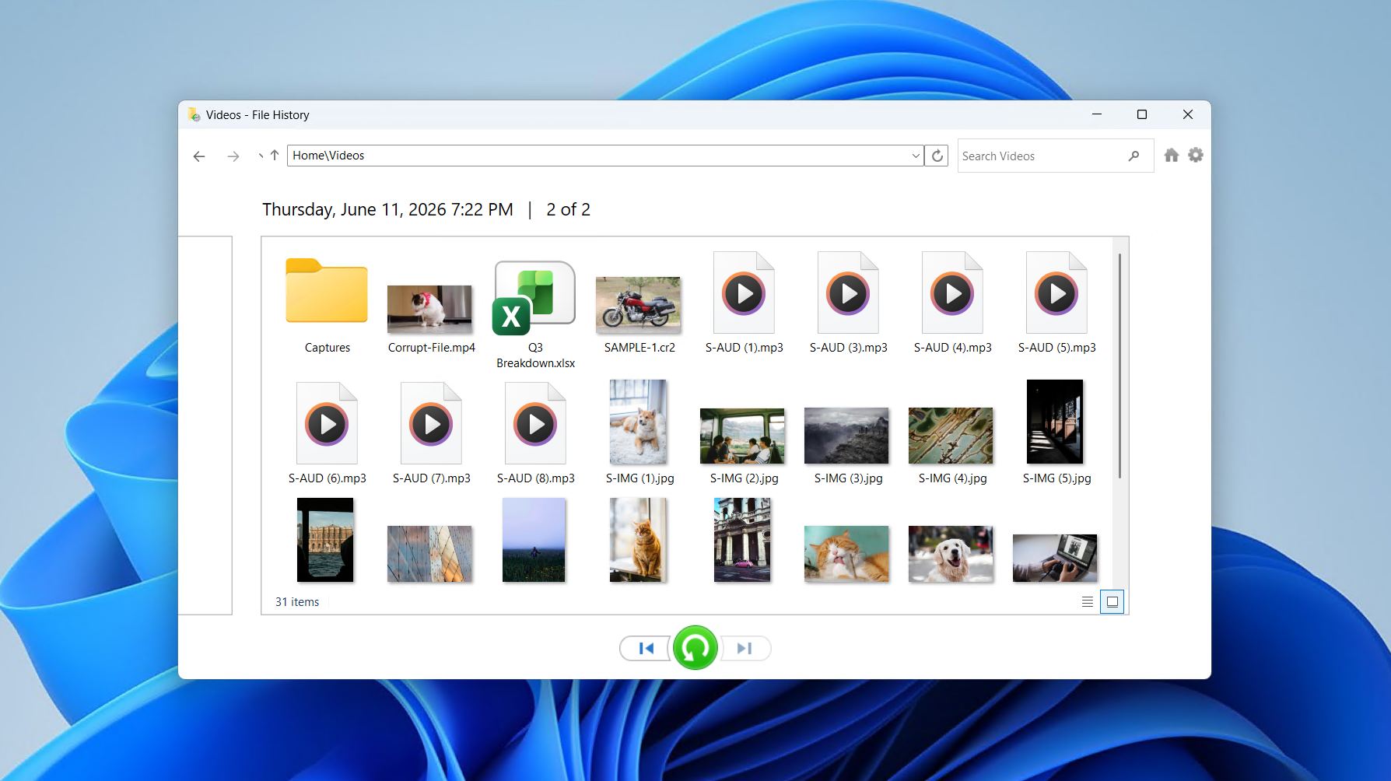This screenshot has height=781, width=1391.
Task: Go to the next version
Action: point(745,648)
